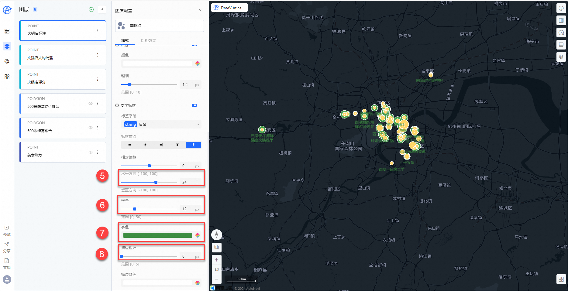Open color picker for 字色
The image size is (568, 291).
pos(198,235)
